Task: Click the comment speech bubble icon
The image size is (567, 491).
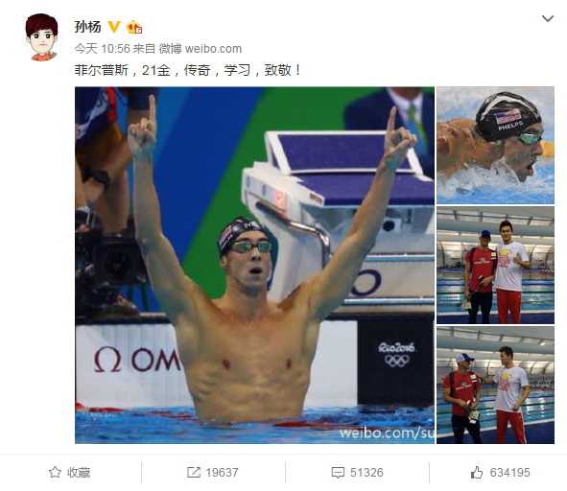Action: 338,473
